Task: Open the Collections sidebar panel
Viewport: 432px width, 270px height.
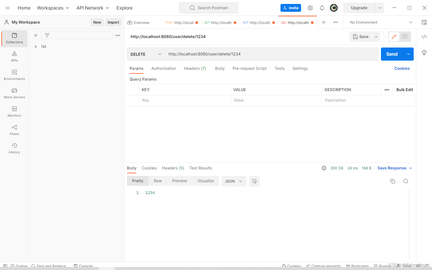Action: click(14, 38)
